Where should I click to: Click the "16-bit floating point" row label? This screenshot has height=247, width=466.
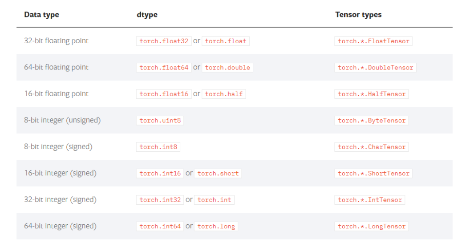56,93
